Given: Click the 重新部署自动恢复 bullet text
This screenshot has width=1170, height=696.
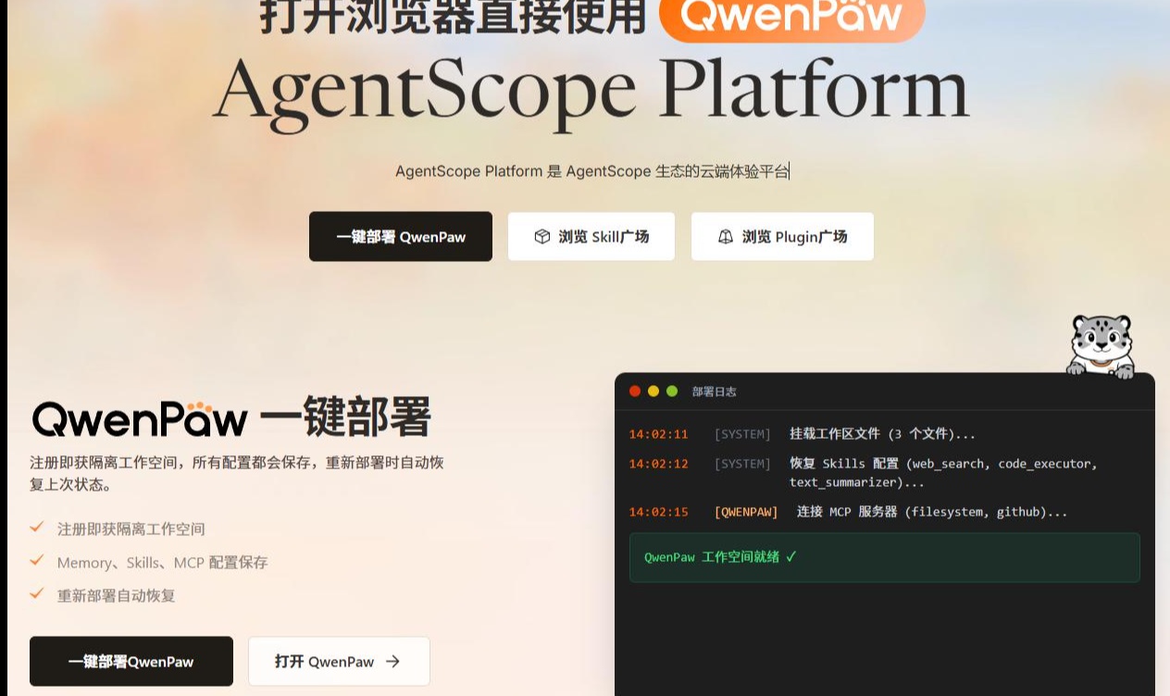Looking at the screenshot, I should pyautogui.click(x=117, y=596).
